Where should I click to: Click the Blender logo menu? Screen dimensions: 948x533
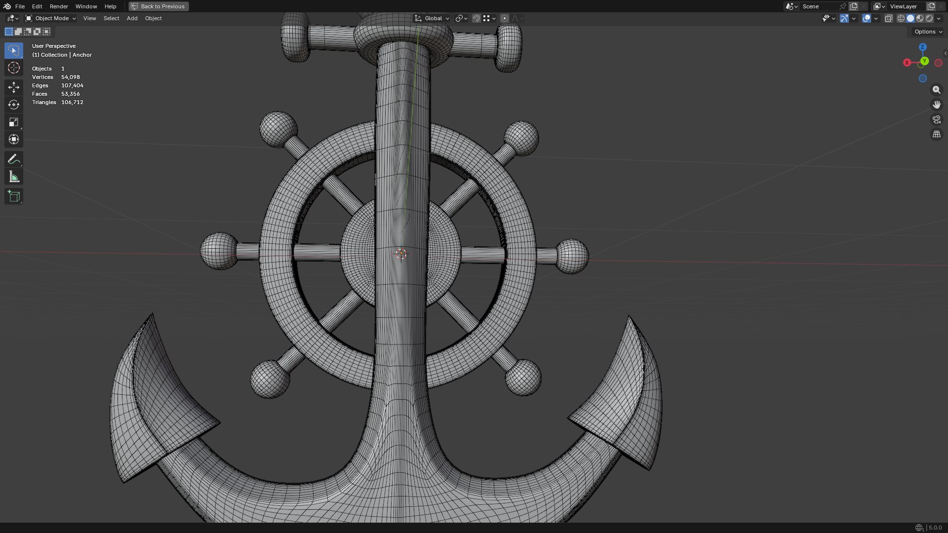click(7, 6)
